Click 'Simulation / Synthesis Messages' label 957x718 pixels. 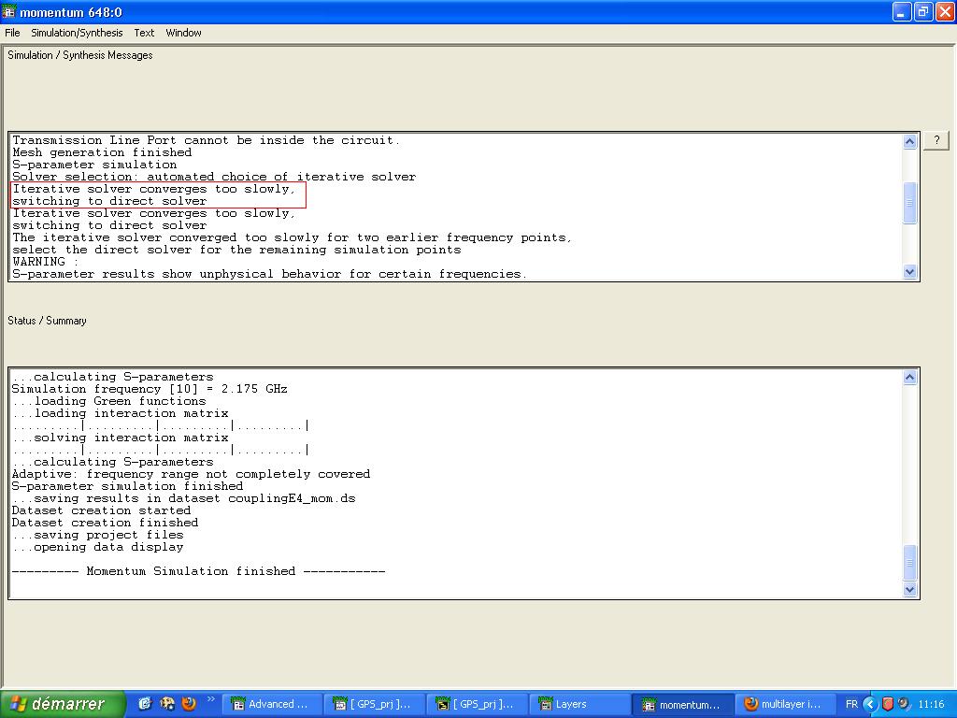[x=80, y=55]
